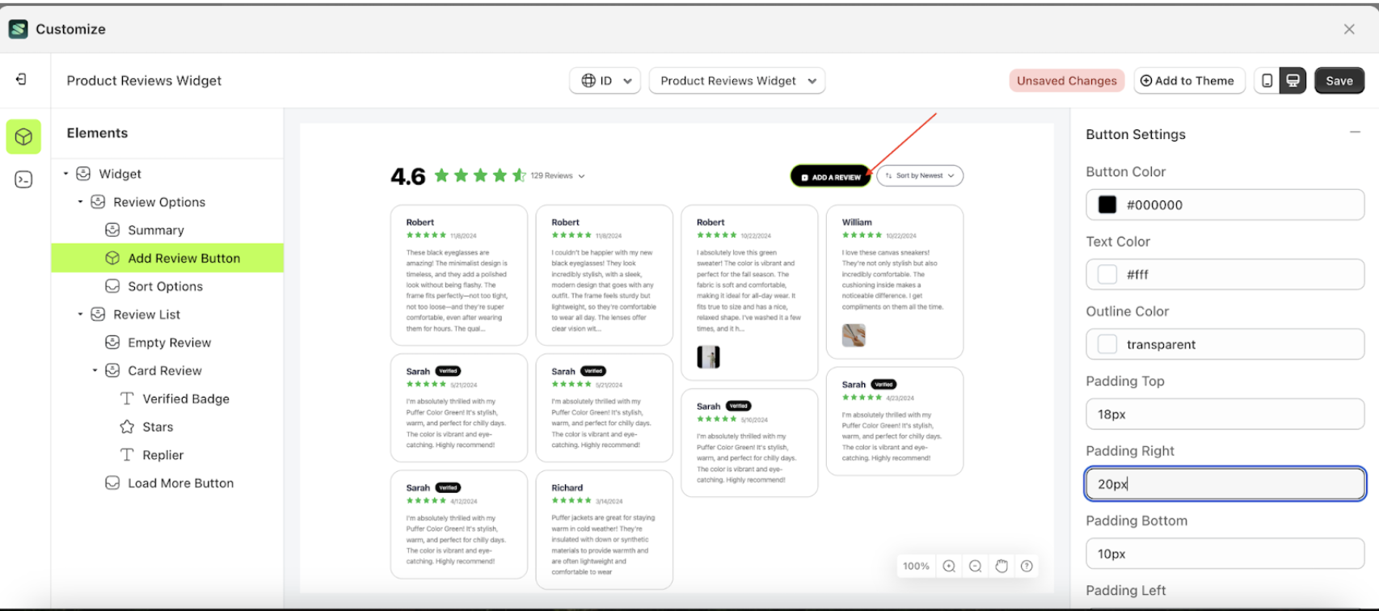The height and width of the screenshot is (611, 1379).
Task: Click the exit editor icon in the sidebar
Action: point(21,79)
